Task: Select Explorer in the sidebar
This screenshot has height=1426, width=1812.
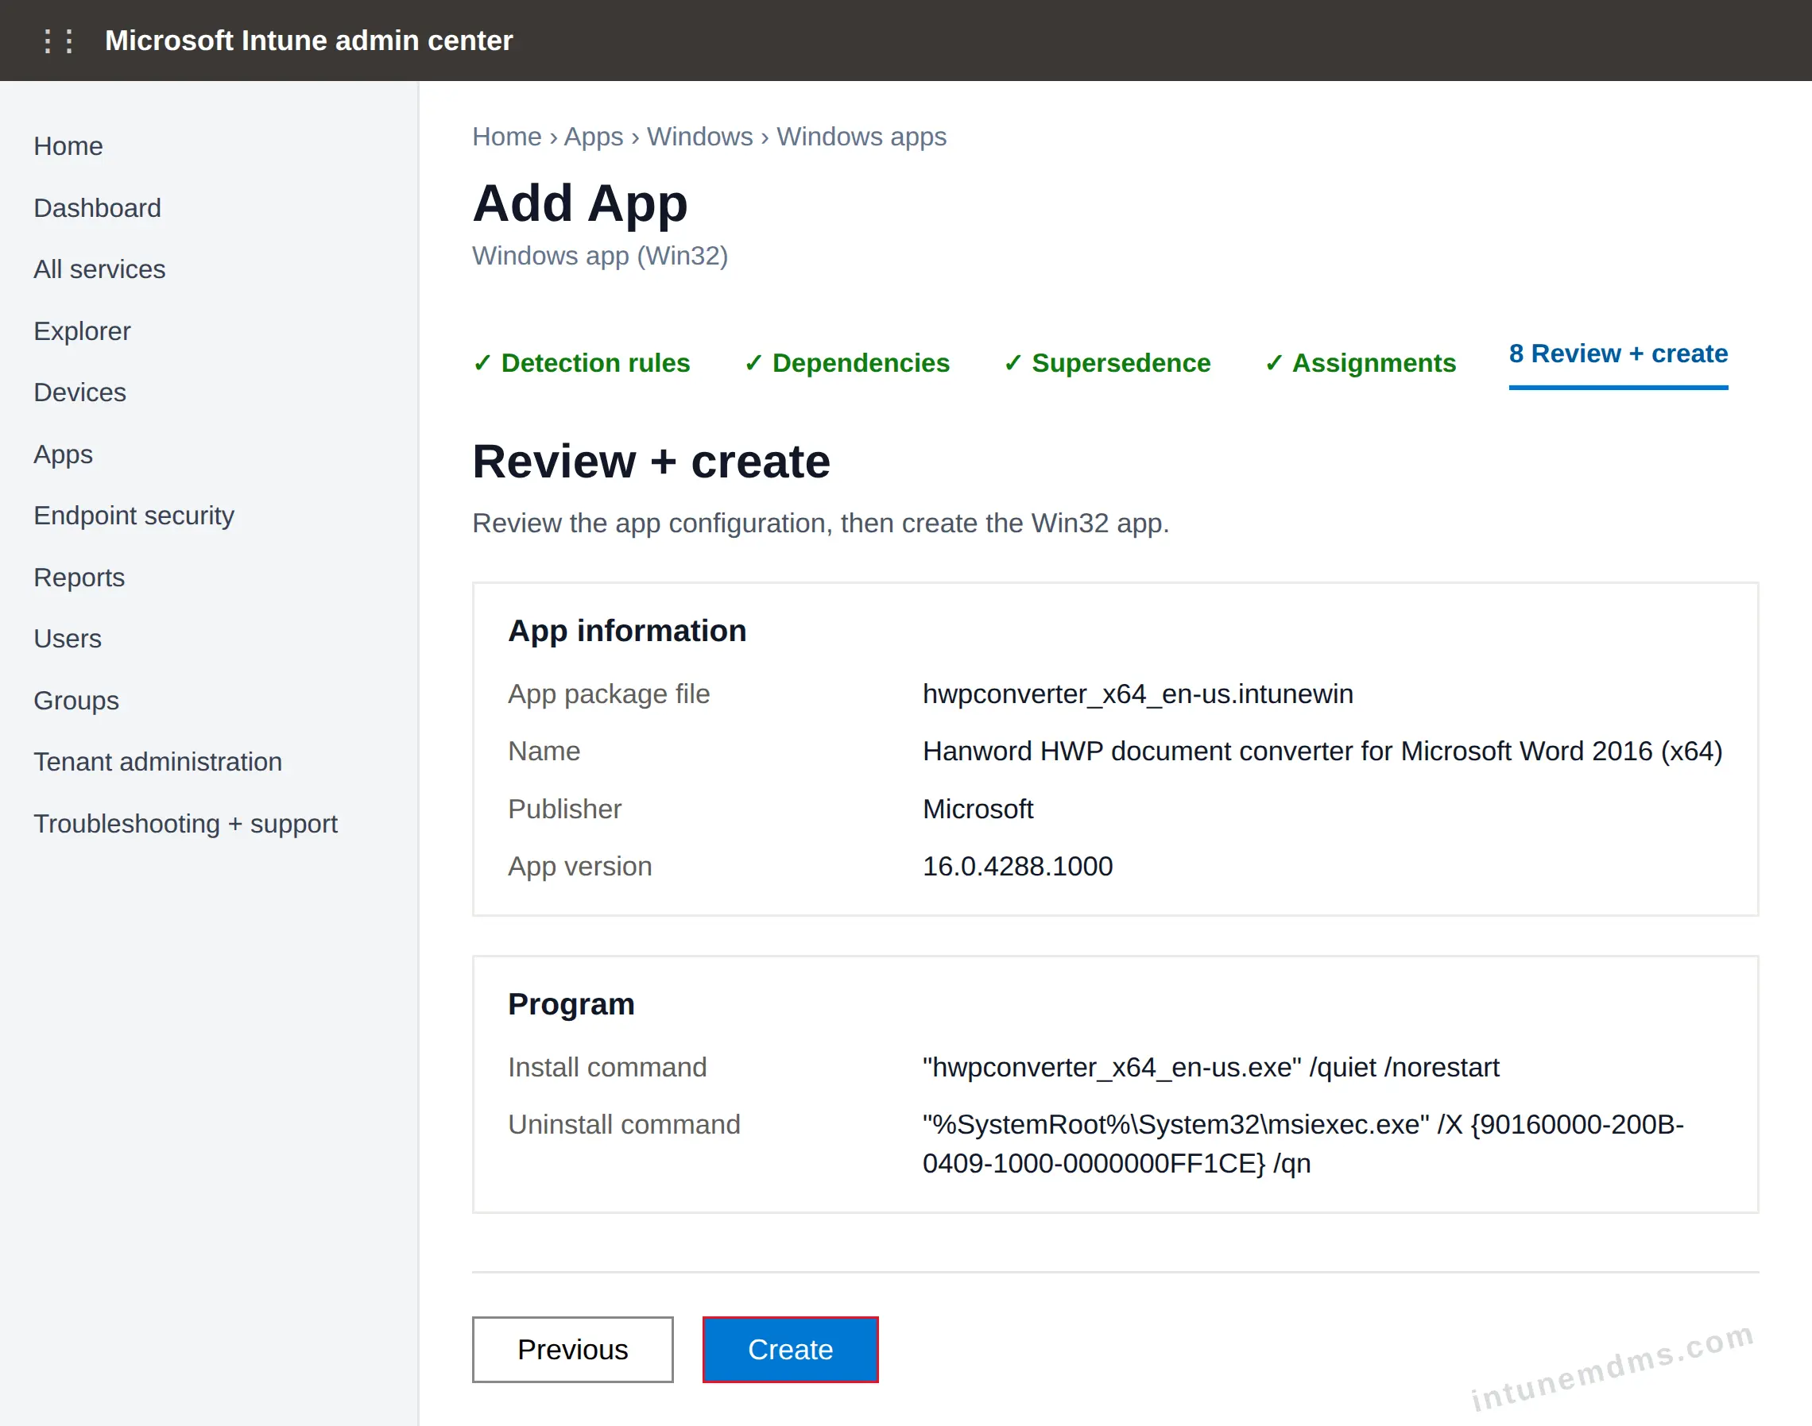Action: click(82, 330)
